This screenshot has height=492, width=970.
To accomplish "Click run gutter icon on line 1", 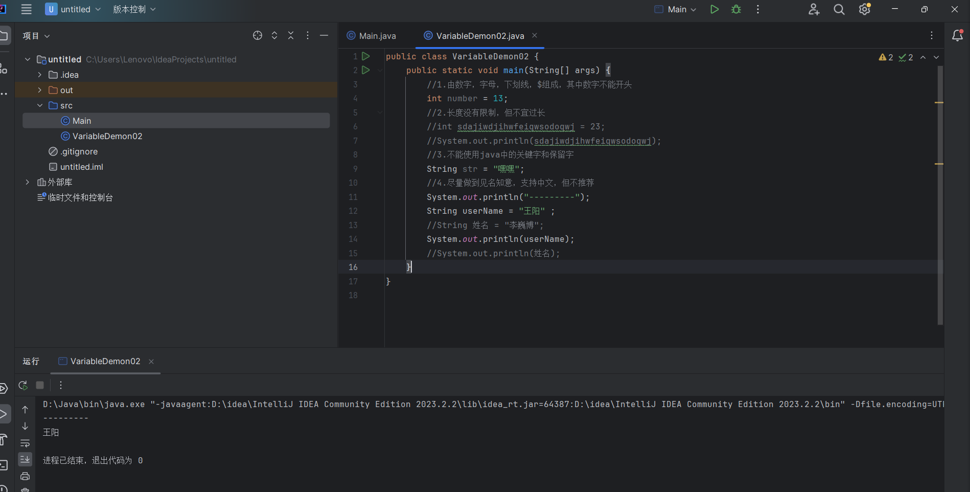I will point(366,56).
